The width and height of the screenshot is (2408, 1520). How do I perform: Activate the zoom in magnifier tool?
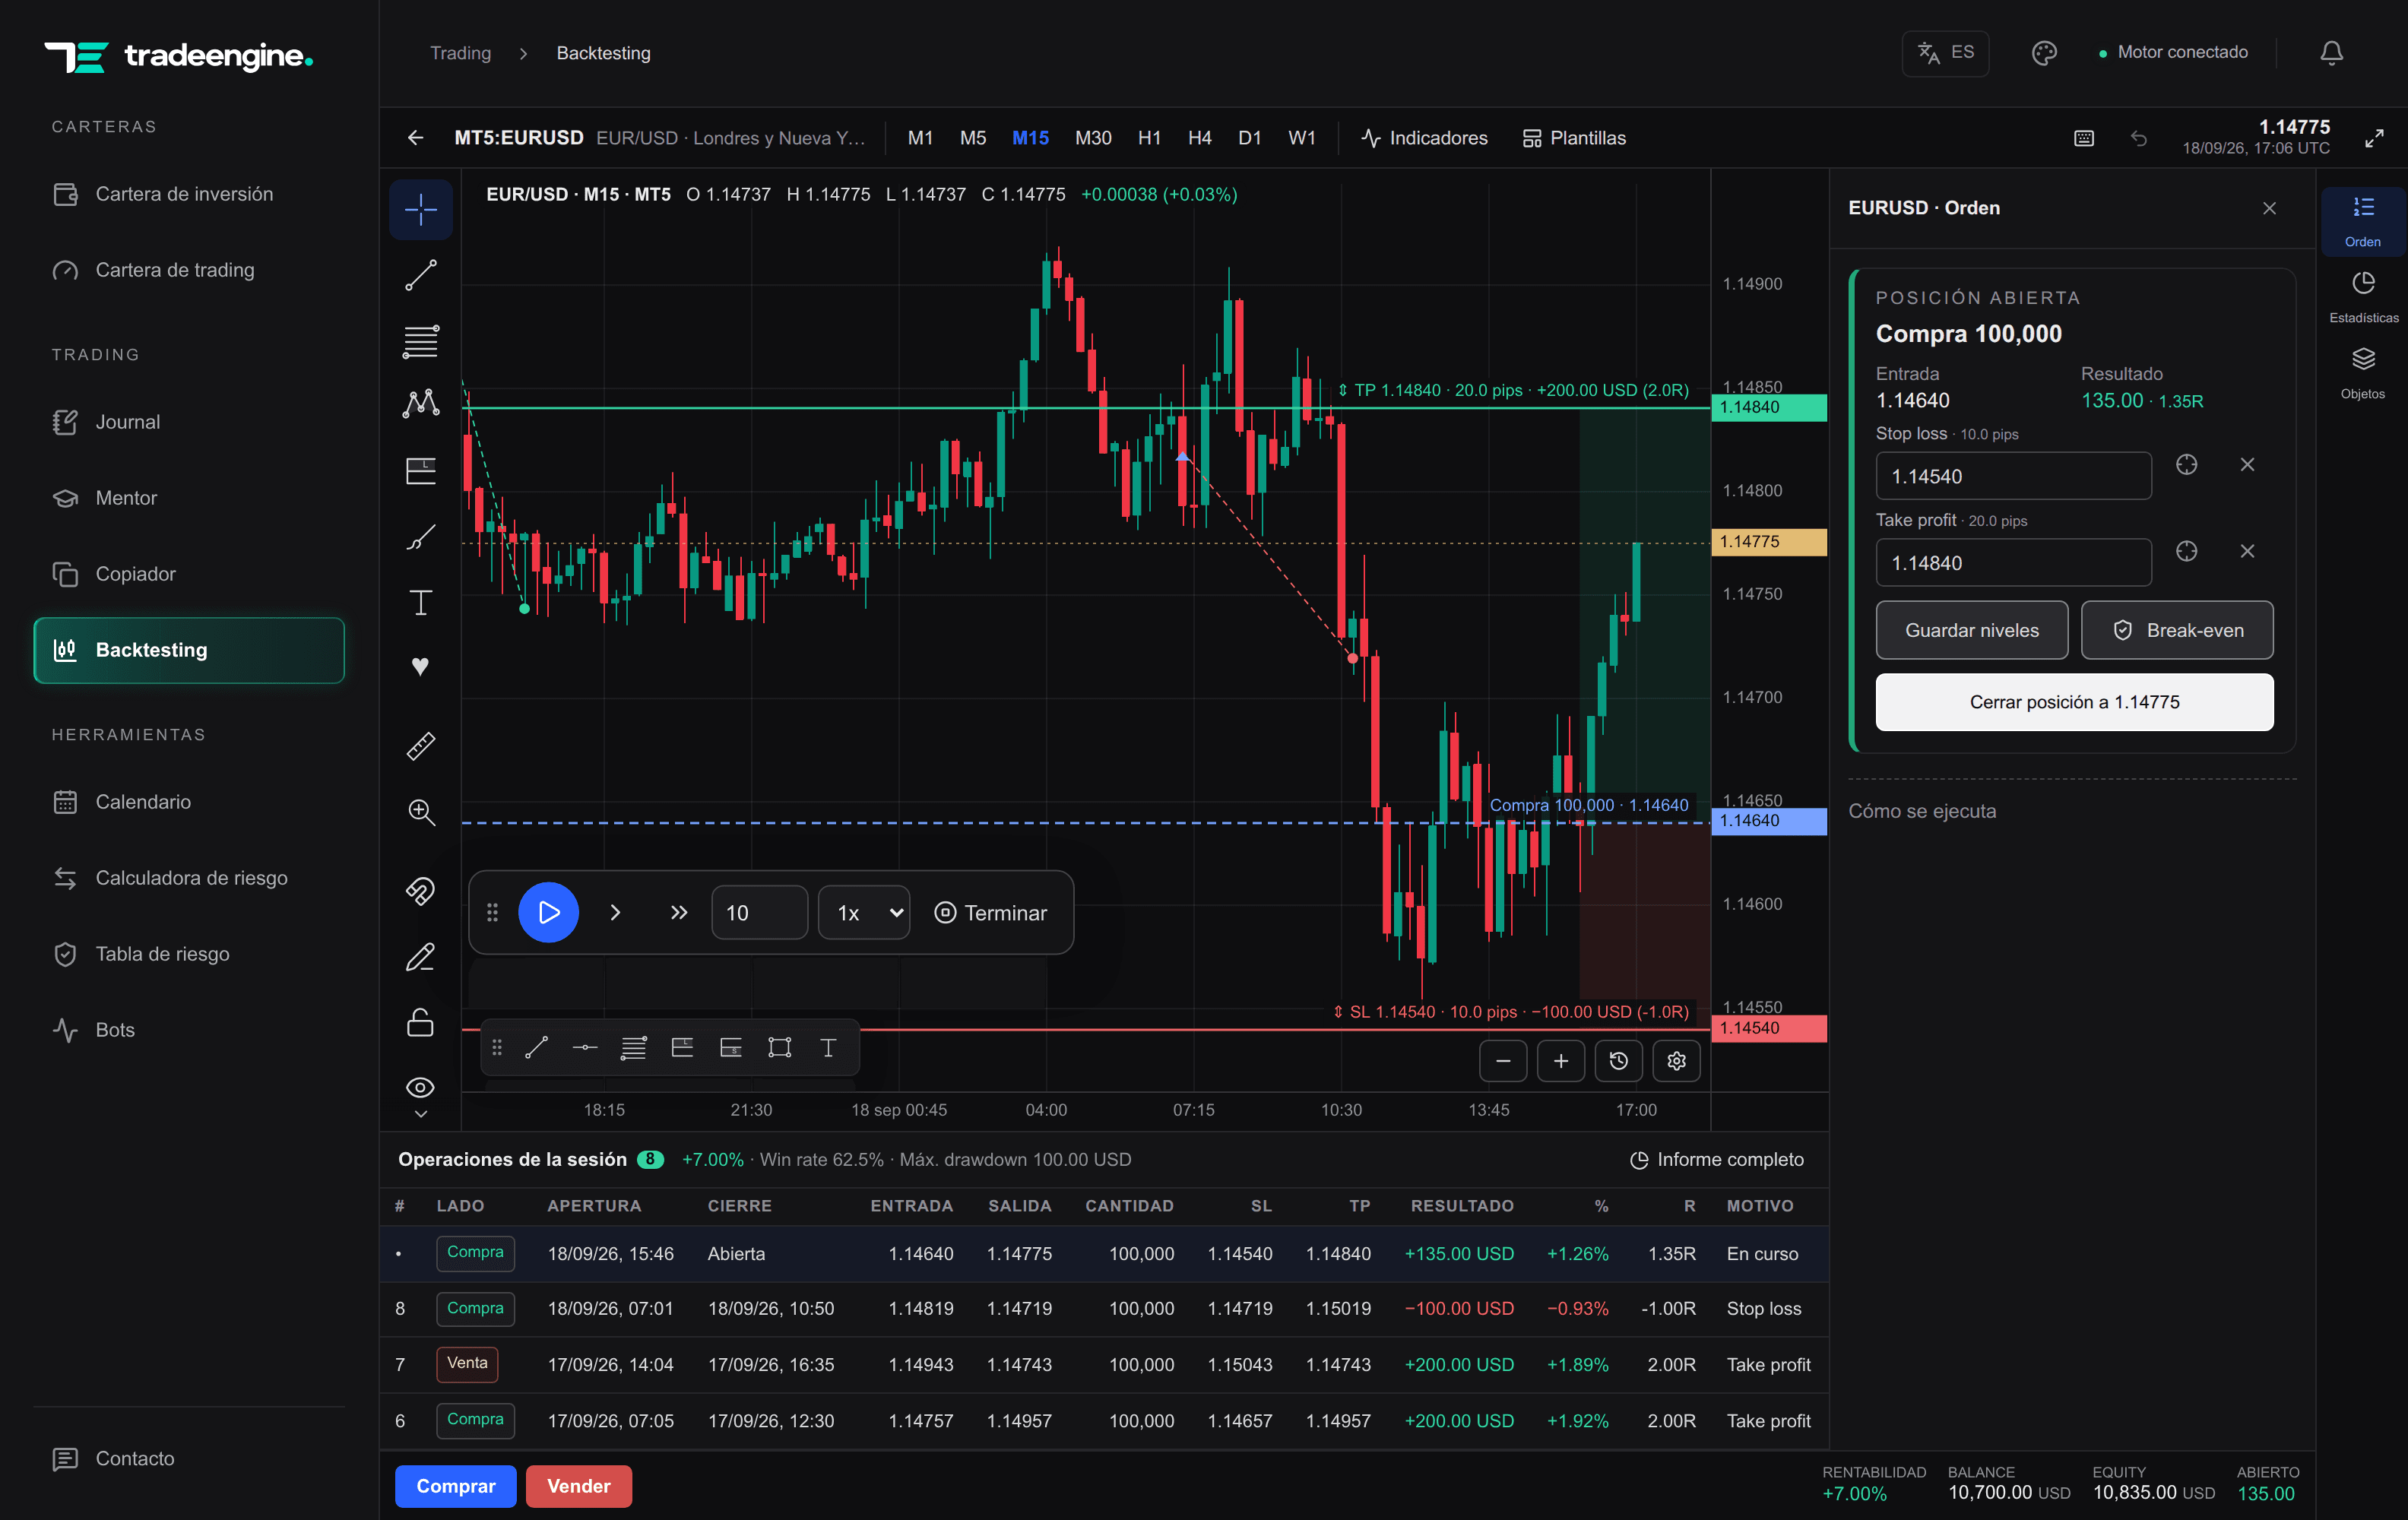click(420, 811)
